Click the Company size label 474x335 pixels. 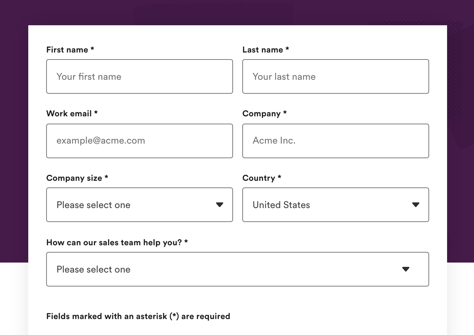(77, 178)
